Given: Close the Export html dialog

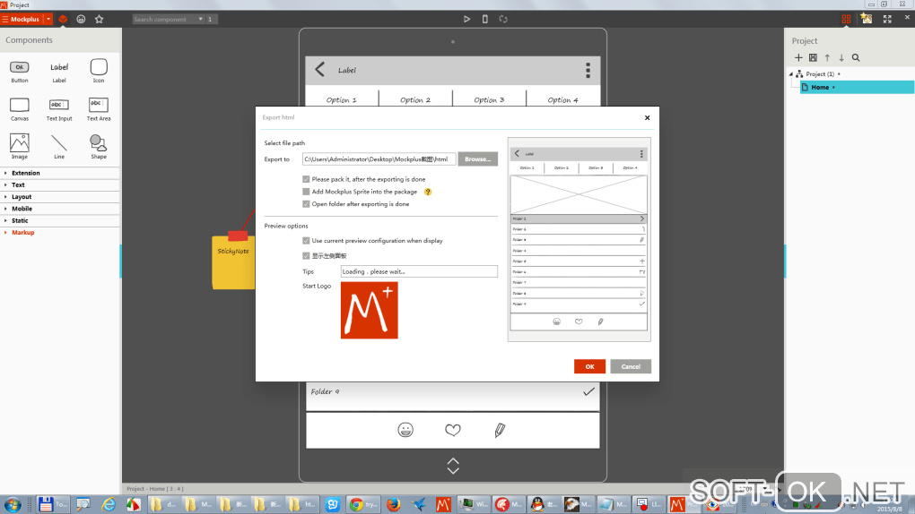Looking at the screenshot, I should click(x=647, y=117).
